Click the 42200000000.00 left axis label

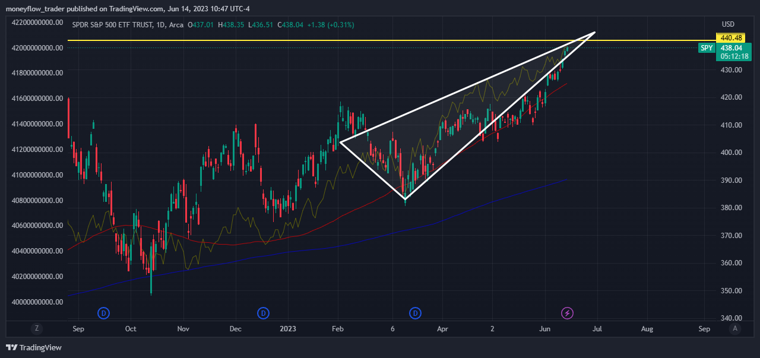tap(38, 23)
